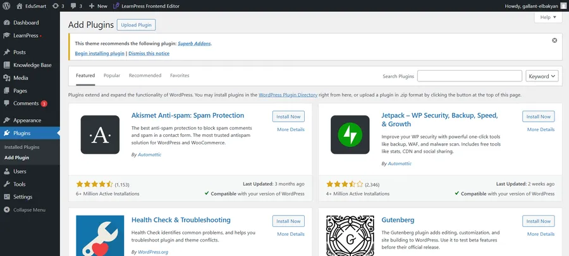Switch to the Featured tab

(85, 76)
